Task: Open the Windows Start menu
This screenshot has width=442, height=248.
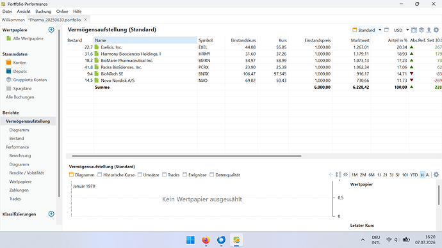Action: 190,240
